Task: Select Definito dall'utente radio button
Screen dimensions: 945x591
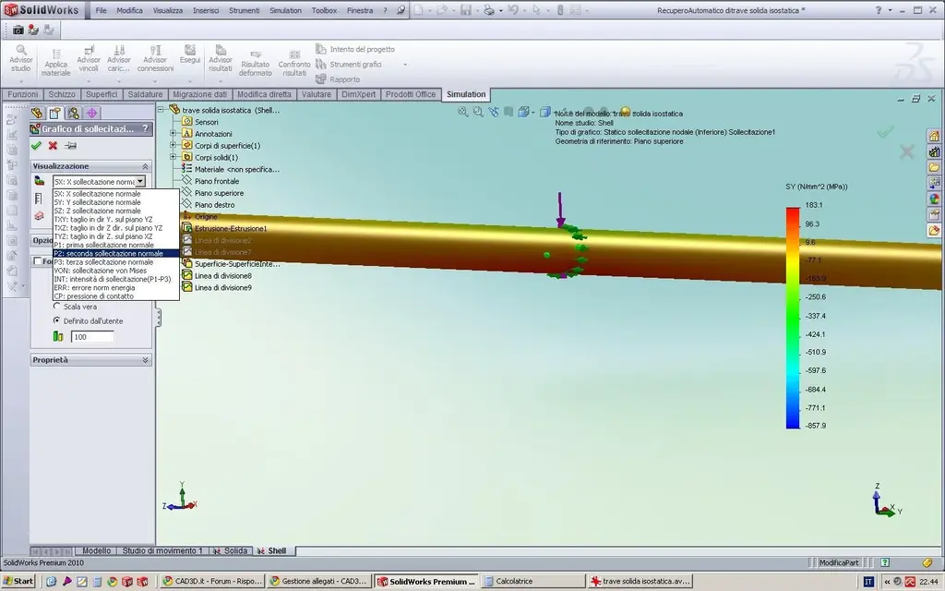Action: coord(57,320)
